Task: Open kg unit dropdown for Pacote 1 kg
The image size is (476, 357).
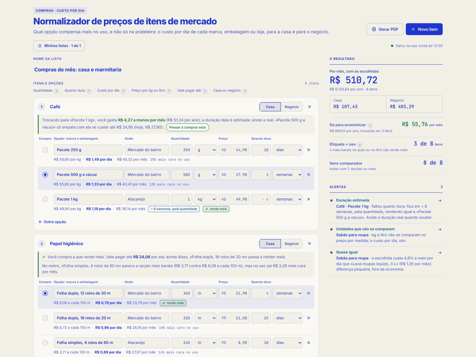Action: [205, 199]
